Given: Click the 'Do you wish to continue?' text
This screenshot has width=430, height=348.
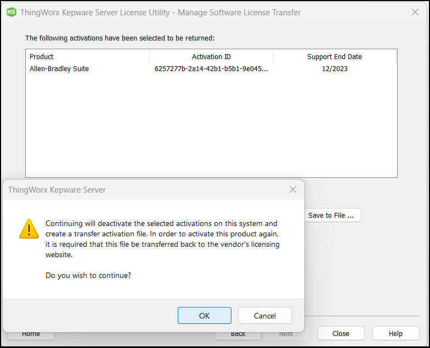Looking at the screenshot, I should [88, 275].
